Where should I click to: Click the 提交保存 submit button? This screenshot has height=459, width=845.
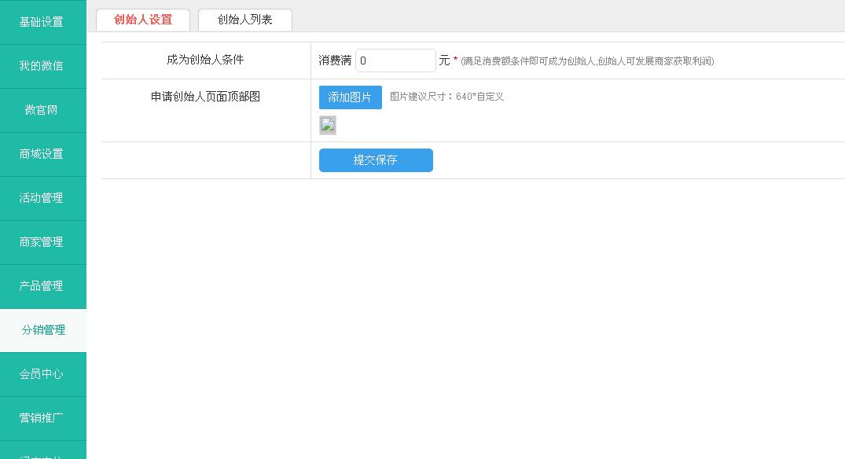pyautogui.click(x=376, y=160)
